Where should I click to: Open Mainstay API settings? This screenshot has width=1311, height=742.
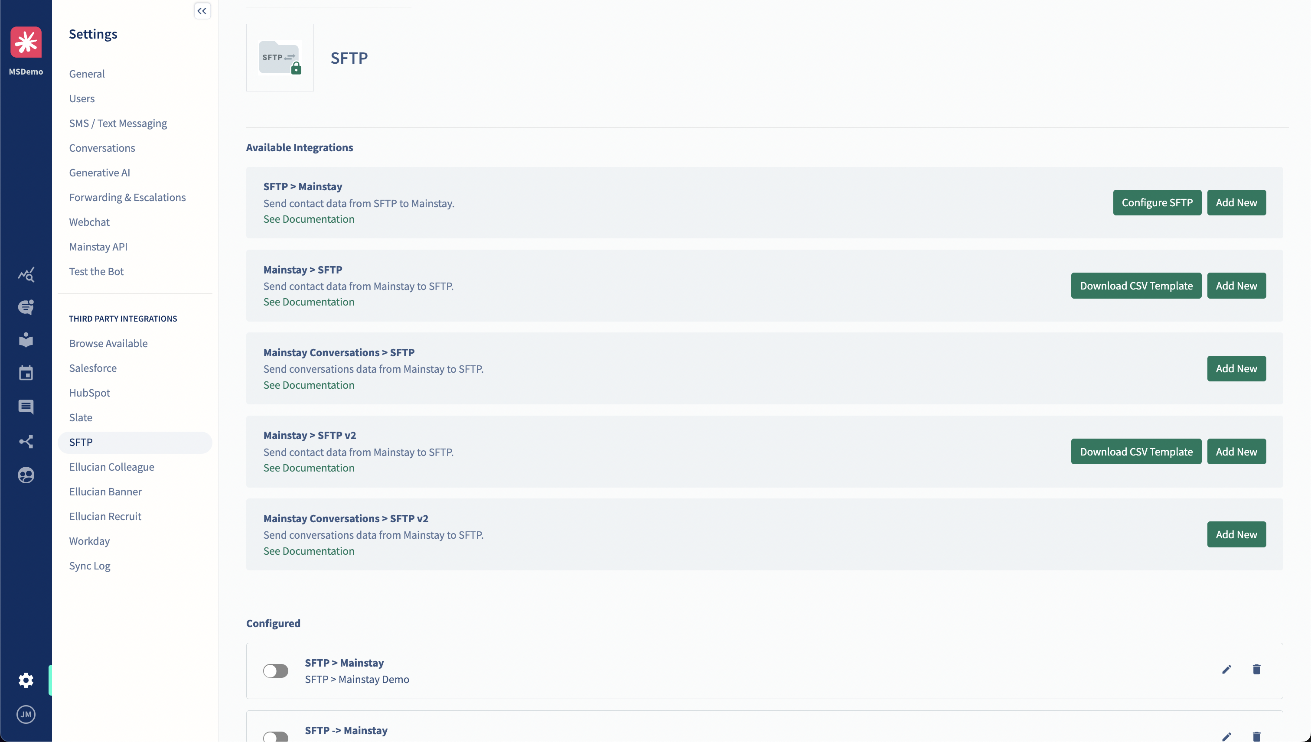pos(98,247)
